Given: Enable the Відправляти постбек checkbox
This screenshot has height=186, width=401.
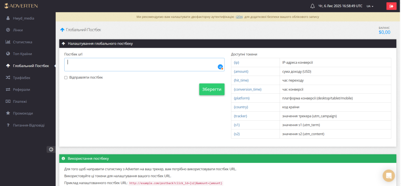Looking at the screenshot, I should click(66, 77).
